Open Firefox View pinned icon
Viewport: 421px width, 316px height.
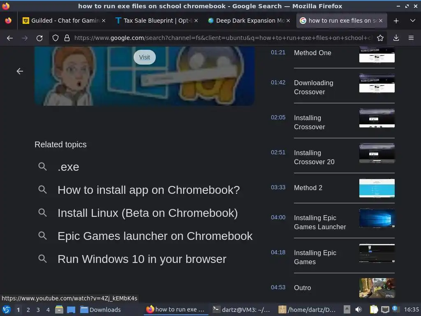[8, 21]
